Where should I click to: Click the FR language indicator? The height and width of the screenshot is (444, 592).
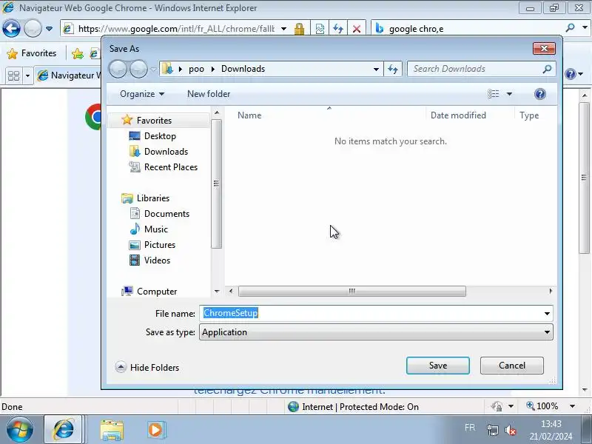tap(470, 428)
